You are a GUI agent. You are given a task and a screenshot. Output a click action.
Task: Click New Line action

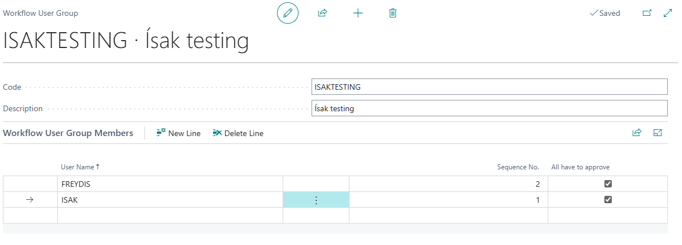point(178,133)
